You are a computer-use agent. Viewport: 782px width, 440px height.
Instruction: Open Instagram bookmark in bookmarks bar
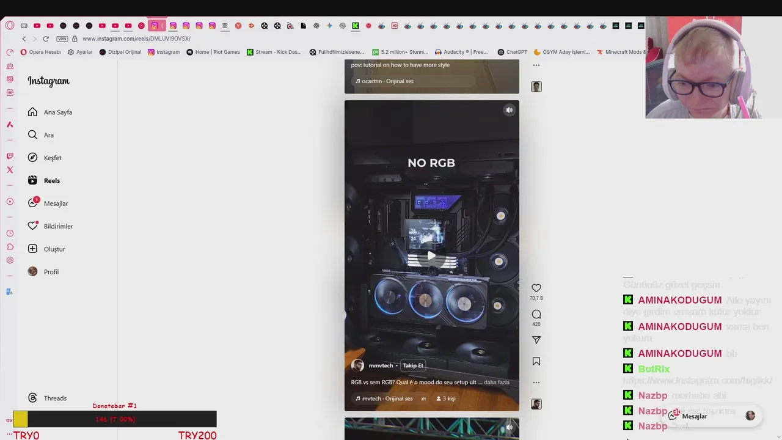164,52
